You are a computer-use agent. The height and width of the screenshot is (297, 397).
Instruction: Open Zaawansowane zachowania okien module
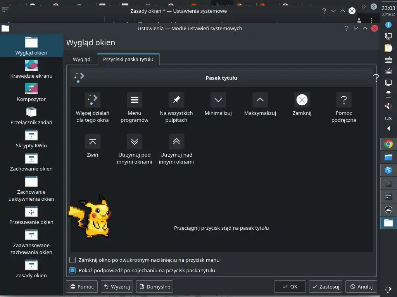coord(31,242)
